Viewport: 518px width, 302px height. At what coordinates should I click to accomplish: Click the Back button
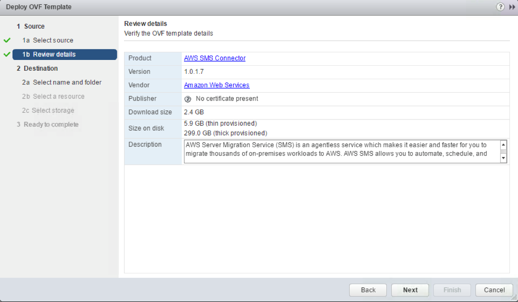(368, 290)
